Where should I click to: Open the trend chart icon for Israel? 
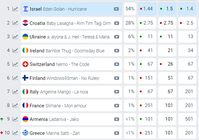coord(15,9)
